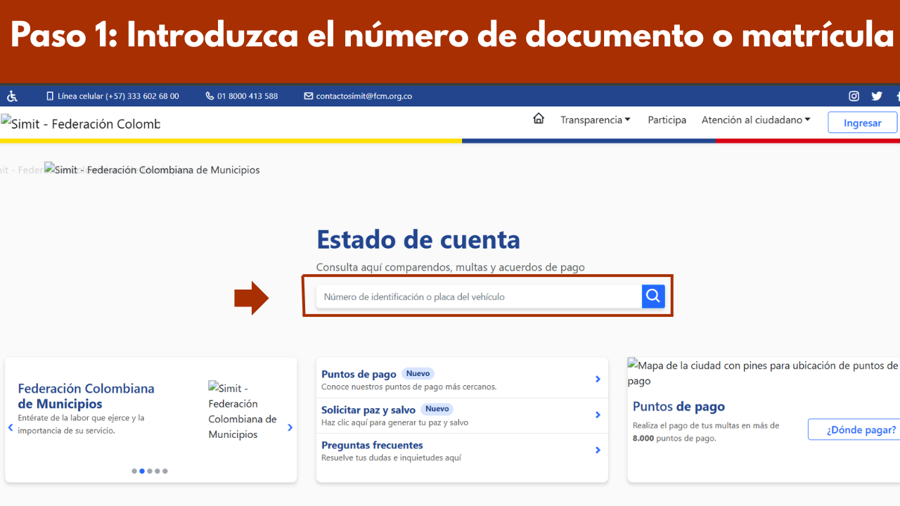Select the fifth carousel dot

165,471
